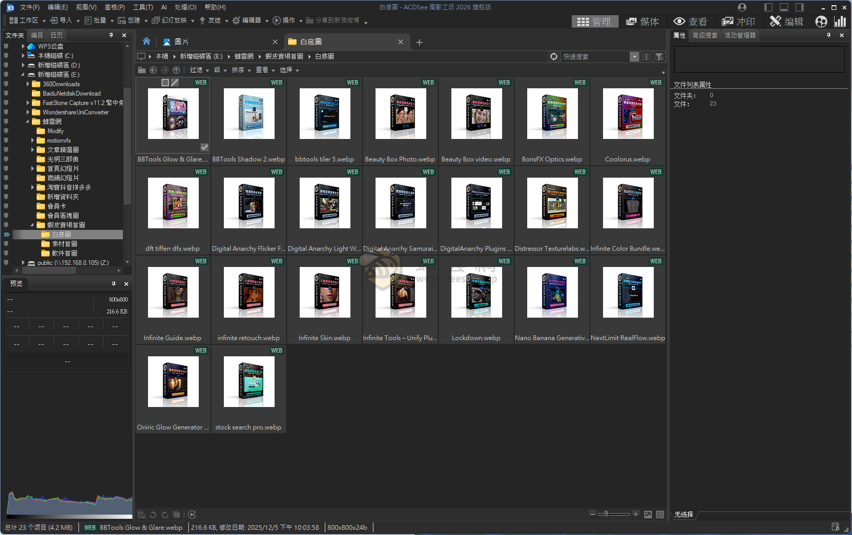Open the 文件(F) menu
Image resolution: width=852 pixels, height=535 pixels.
click(x=30, y=7)
